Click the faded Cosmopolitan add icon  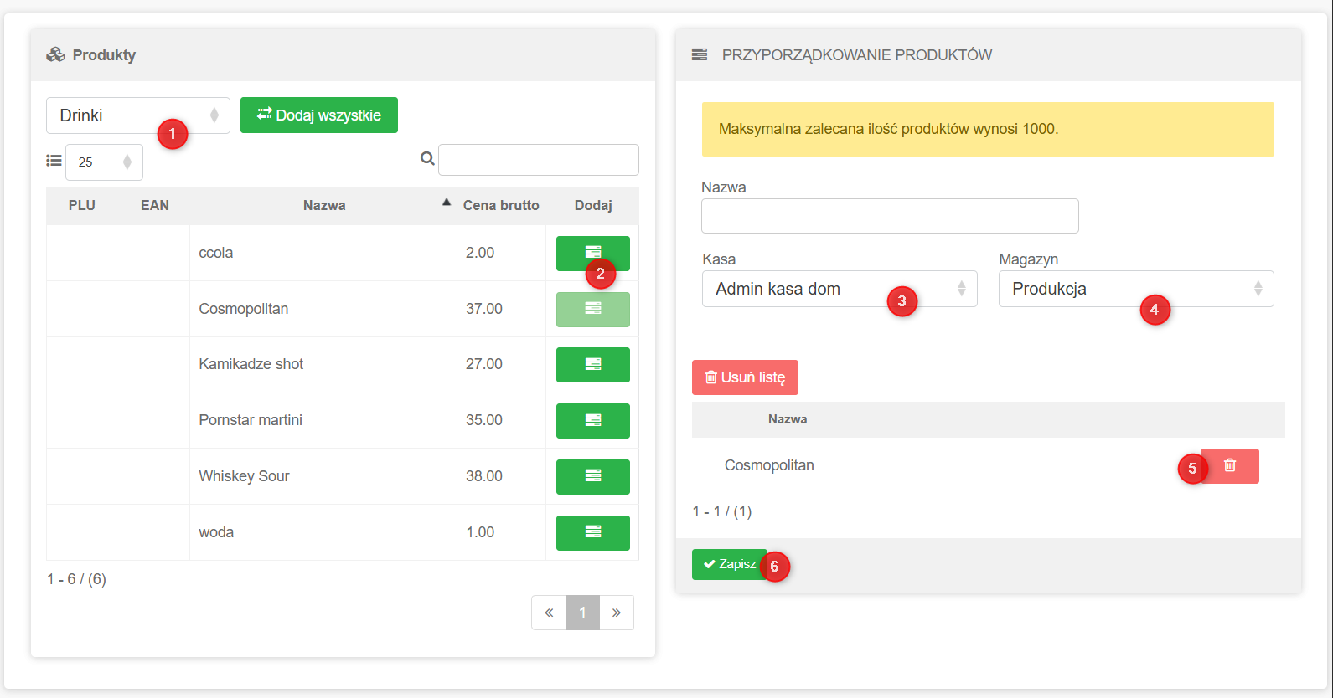click(592, 309)
